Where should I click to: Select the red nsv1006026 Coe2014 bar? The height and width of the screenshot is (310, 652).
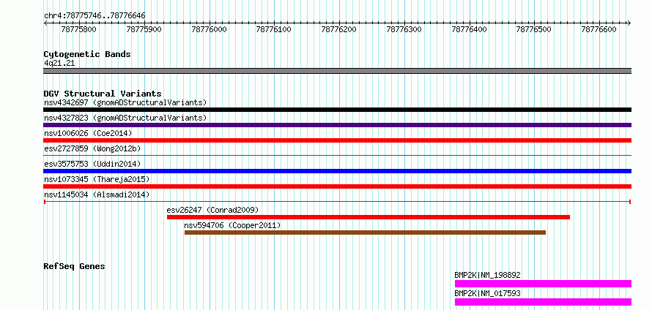[x=337, y=140]
